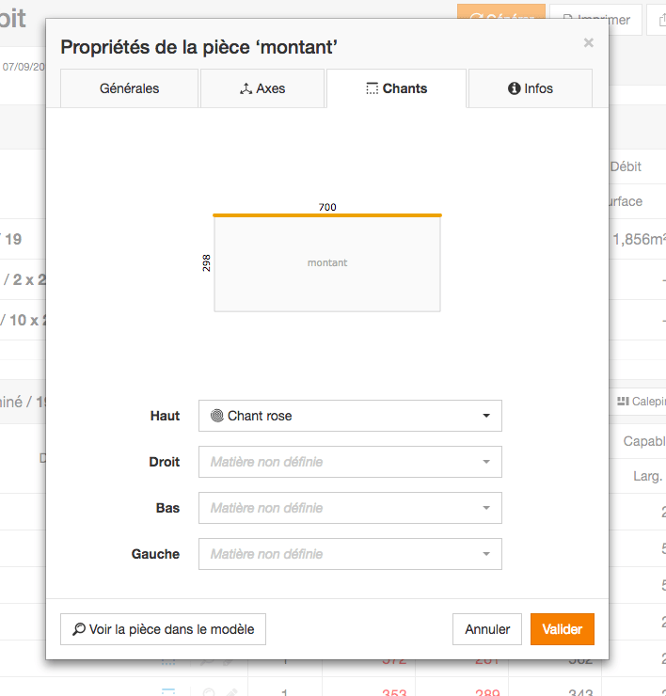Click the export icon at top right
This screenshot has height=696, width=666.
pos(658,19)
